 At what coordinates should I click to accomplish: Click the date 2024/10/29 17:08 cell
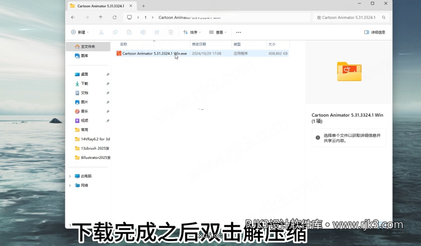[207, 54]
